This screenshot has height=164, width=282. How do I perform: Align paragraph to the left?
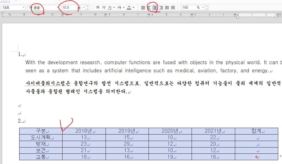coord(149,8)
